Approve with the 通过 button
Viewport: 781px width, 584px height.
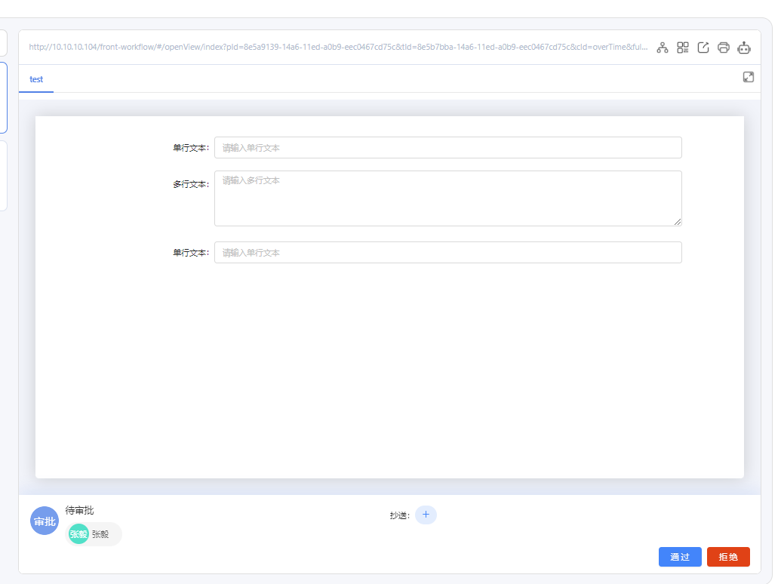[x=680, y=557]
